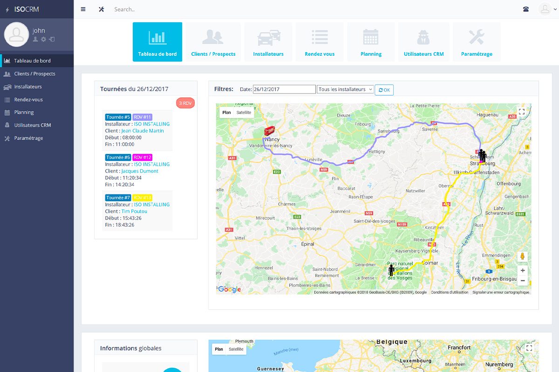559x372 pixels.
Task: Switch top map to Plan view
Action: coord(226,113)
